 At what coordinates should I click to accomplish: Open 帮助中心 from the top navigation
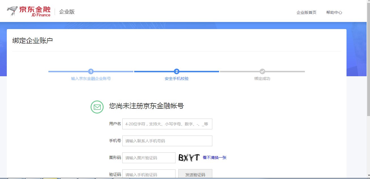(x=334, y=12)
